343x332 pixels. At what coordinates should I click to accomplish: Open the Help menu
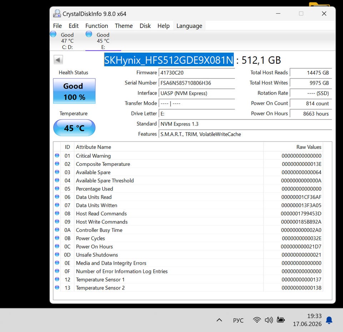click(x=163, y=26)
